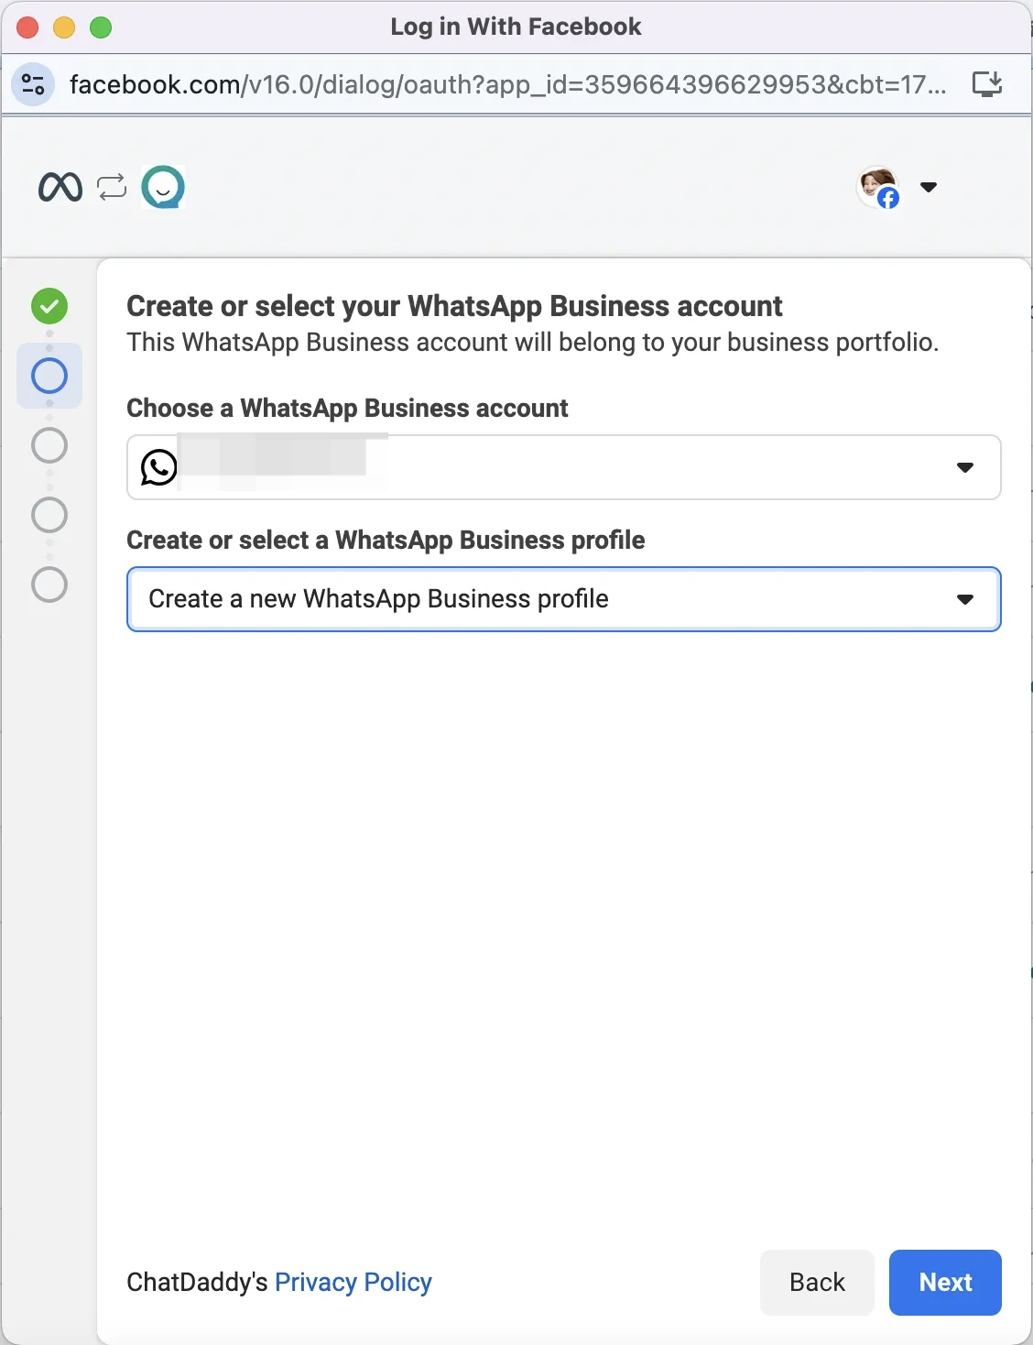Open the Create a new WhatsApp Business profile dropdown

[x=563, y=599]
